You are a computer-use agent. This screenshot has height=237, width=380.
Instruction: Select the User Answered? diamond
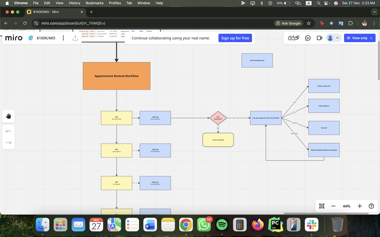coord(218,118)
